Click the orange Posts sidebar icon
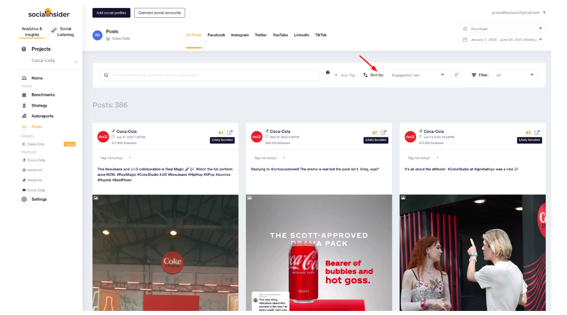Image resolution: width=567 pixels, height=315 pixels. coord(24,127)
